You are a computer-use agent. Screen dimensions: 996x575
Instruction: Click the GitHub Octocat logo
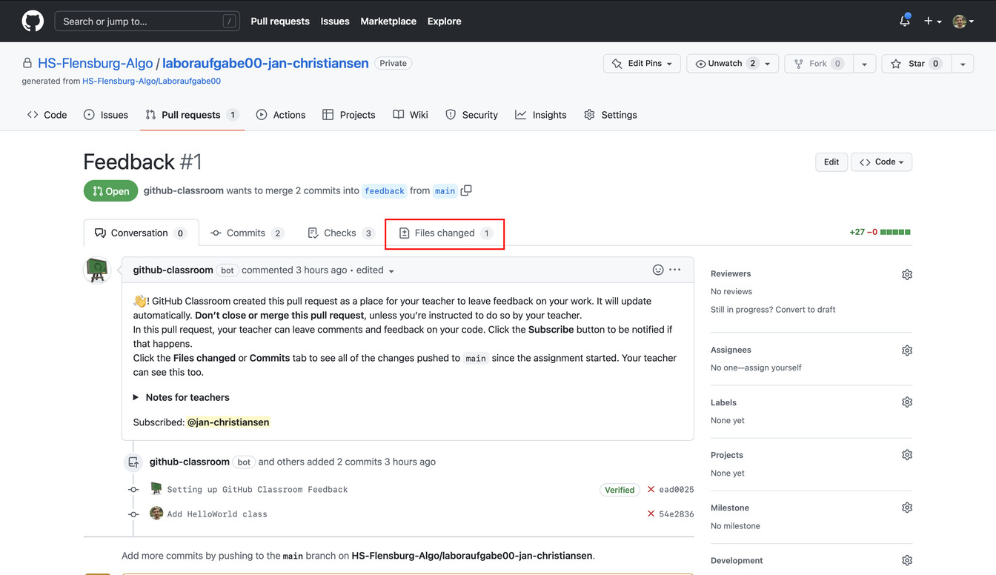pyautogui.click(x=33, y=21)
